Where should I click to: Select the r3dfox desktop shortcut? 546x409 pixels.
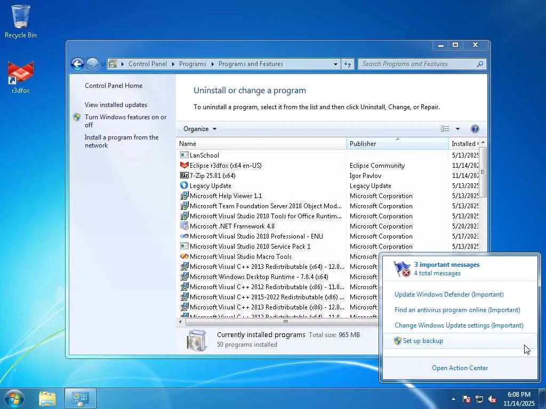click(21, 77)
